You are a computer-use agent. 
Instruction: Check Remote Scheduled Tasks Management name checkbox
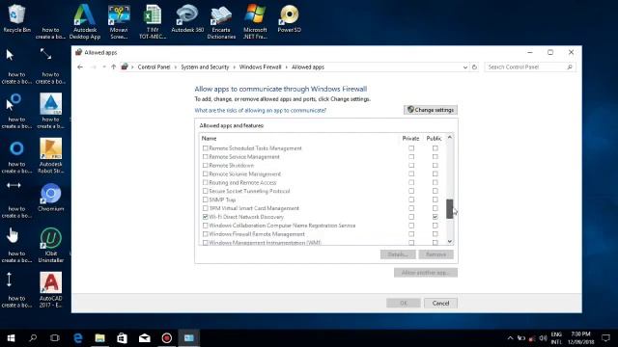tap(206, 148)
